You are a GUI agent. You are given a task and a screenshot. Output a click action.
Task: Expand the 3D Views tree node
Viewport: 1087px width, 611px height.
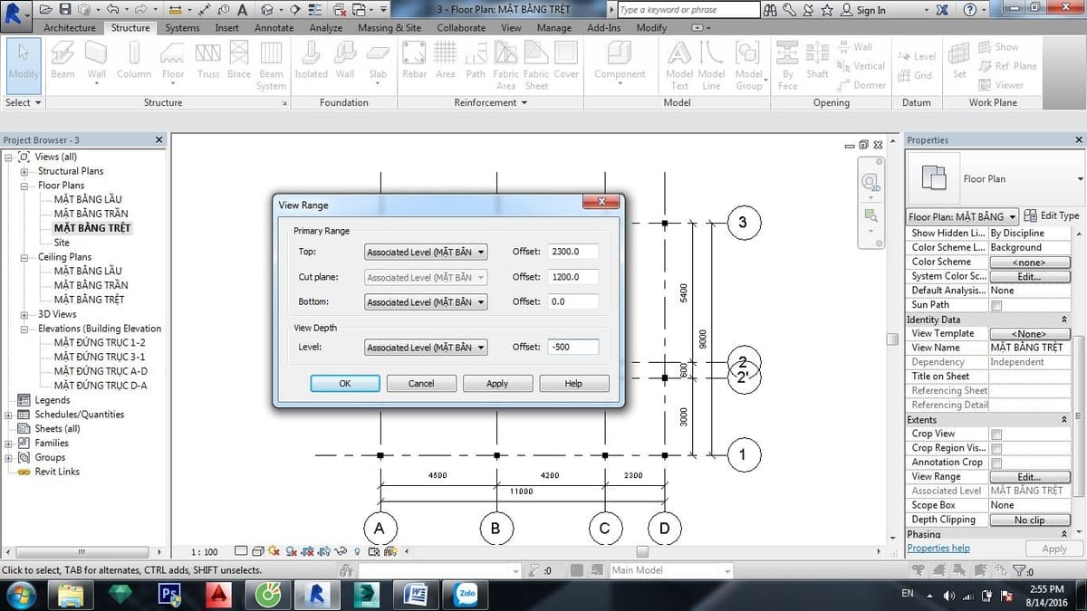tap(24, 314)
